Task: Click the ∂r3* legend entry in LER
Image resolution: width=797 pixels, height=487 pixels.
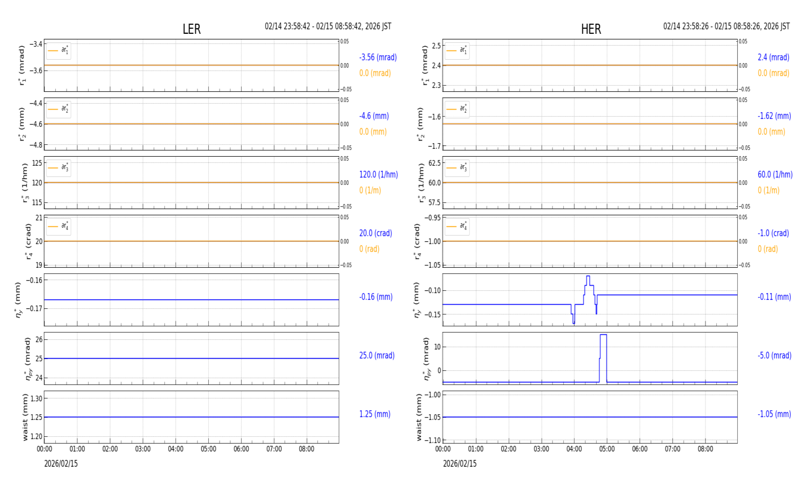Action: 59,168
